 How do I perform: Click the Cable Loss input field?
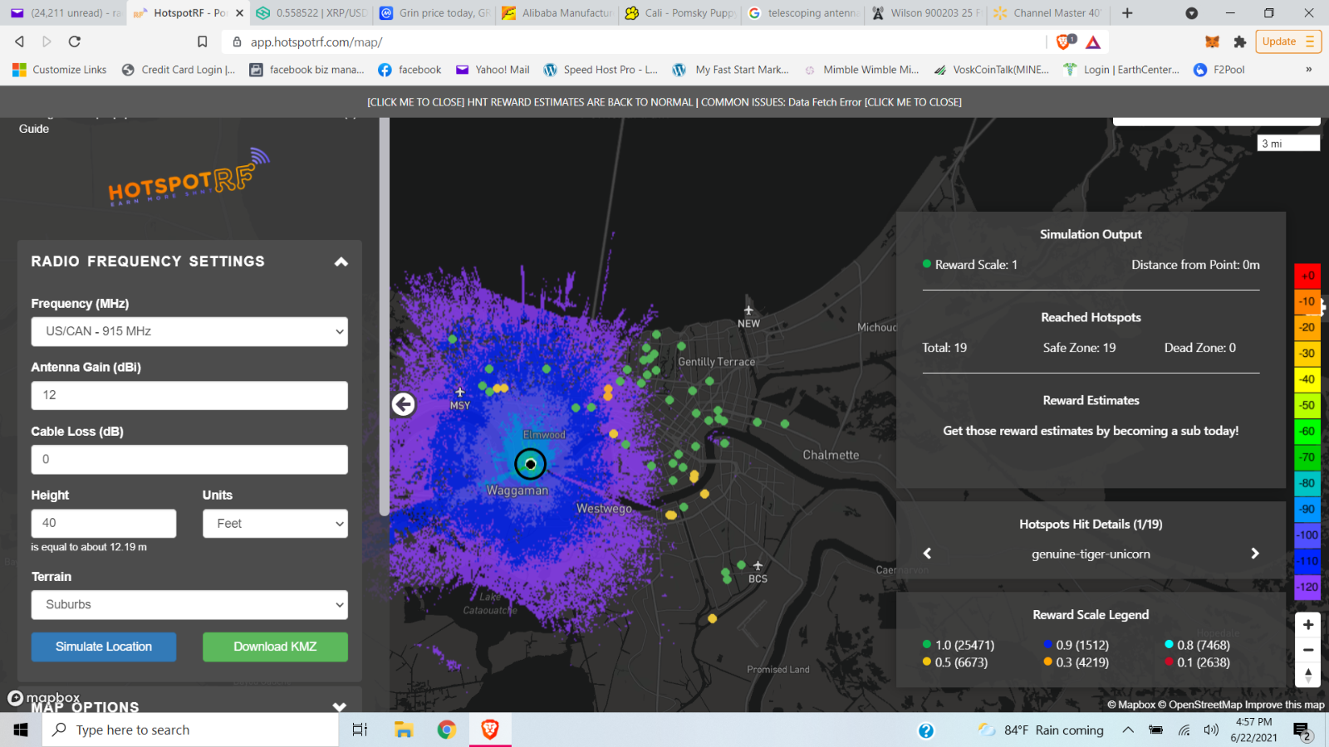click(x=189, y=459)
